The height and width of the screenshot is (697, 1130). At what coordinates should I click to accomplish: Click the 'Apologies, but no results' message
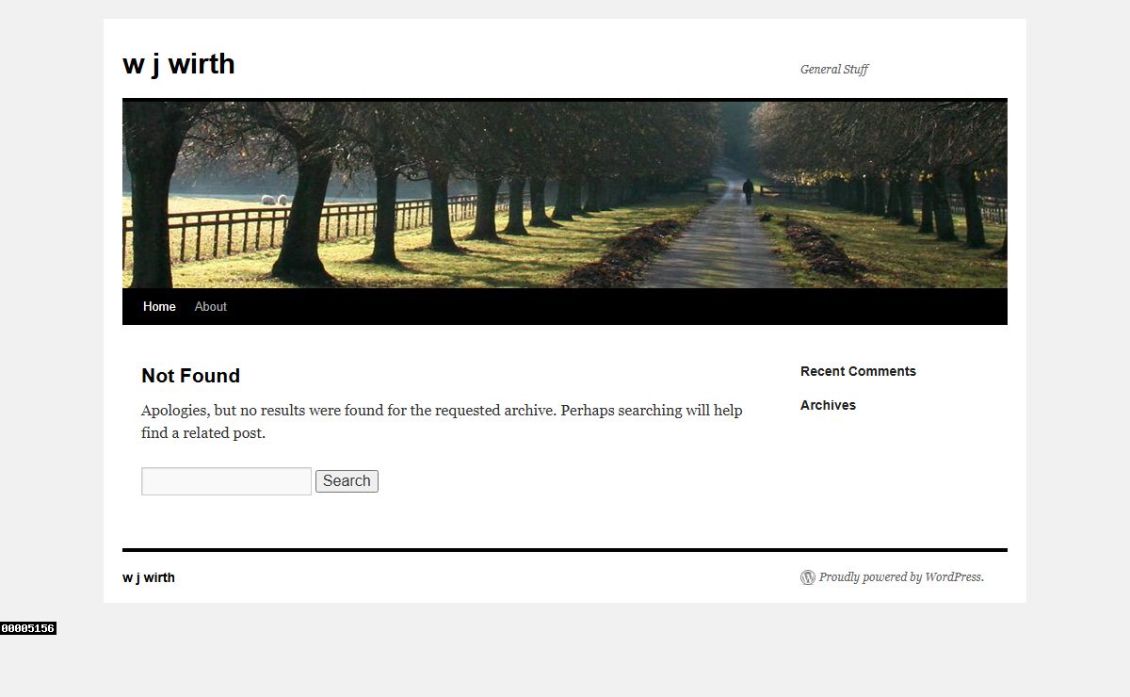[x=442, y=422]
